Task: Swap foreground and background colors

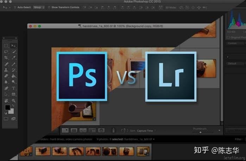Action: point(13,106)
